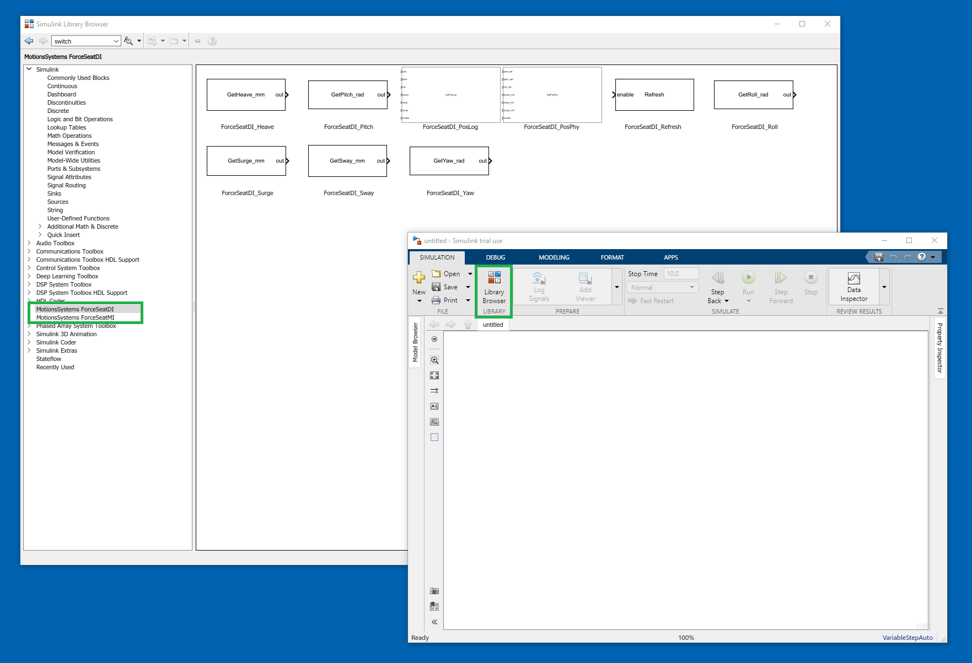Click the Step Forward icon
The height and width of the screenshot is (663, 972).
(781, 277)
